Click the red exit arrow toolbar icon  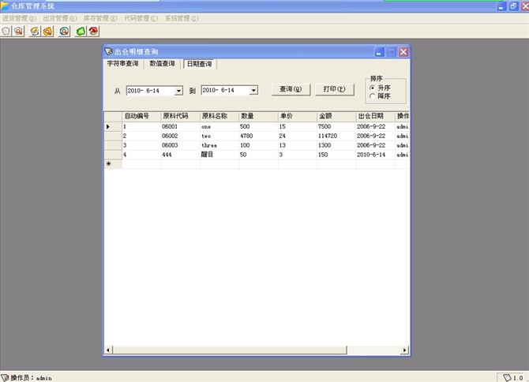93,32
